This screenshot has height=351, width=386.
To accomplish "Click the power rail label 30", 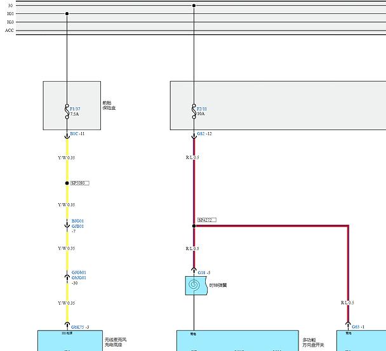I will (x=10, y=5).
